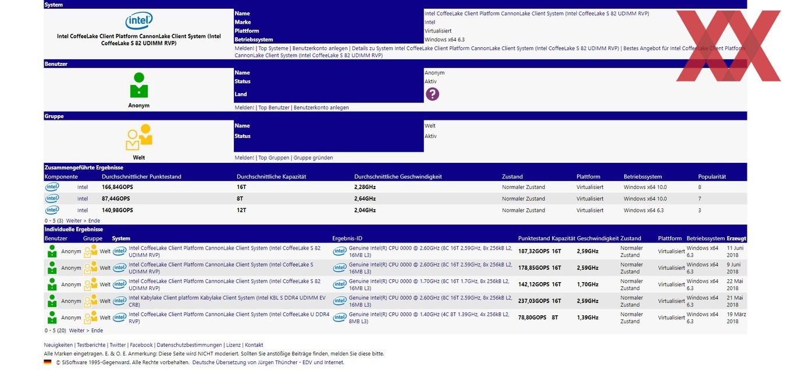
Task: Click Weiter below the Zusammengeführte Ergebnisse table
Action: click(74, 220)
